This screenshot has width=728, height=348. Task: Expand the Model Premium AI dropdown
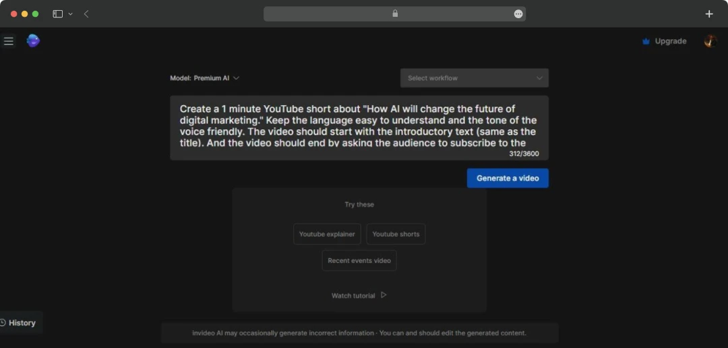coord(205,78)
